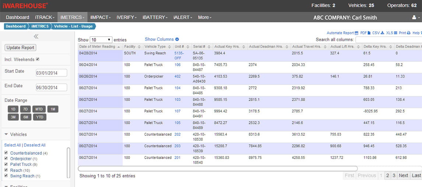Toggle the Incl. Weekends checkbox
The width and height of the screenshot is (422, 187).
pyautogui.click(x=38, y=60)
